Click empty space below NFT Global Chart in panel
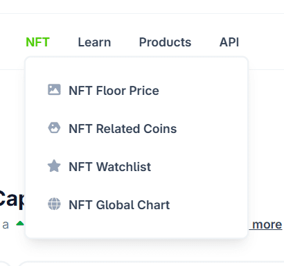Viewport: 284px width, 266px height. pos(136,224)
